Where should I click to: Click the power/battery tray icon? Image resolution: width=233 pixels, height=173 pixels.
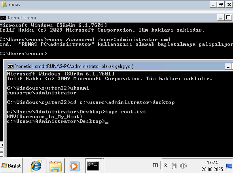(174, 166)
